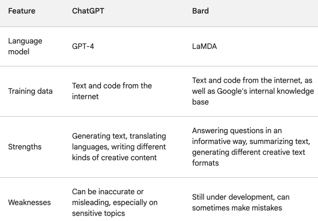Viewport: 318px width, 221px height.
Task: Click 'sometimes make mistakes' text in Bard weaknesses
Action: pyautogui.click(x=237, y=208)
